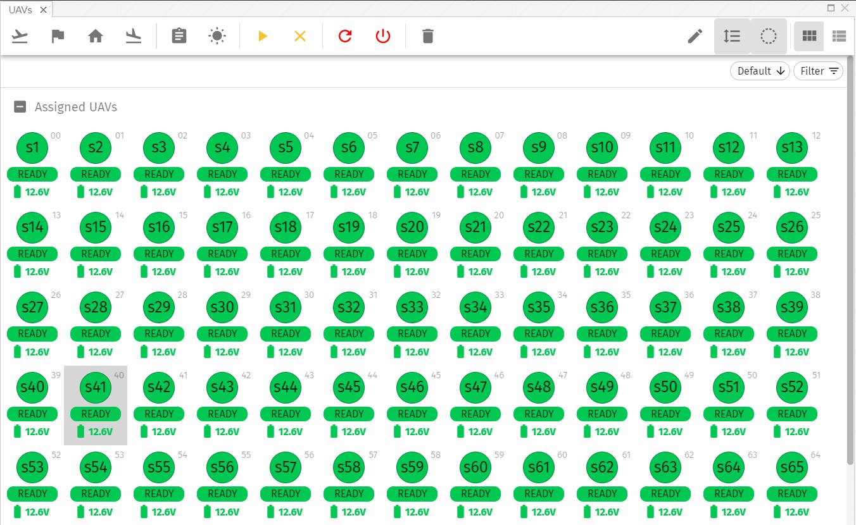The image size is (856, 525).
Task: Switch to list view layout
Action: [x=840, y=36]
